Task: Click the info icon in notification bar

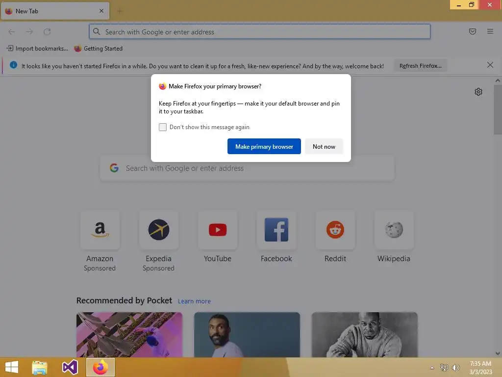Action: point(13,65)
